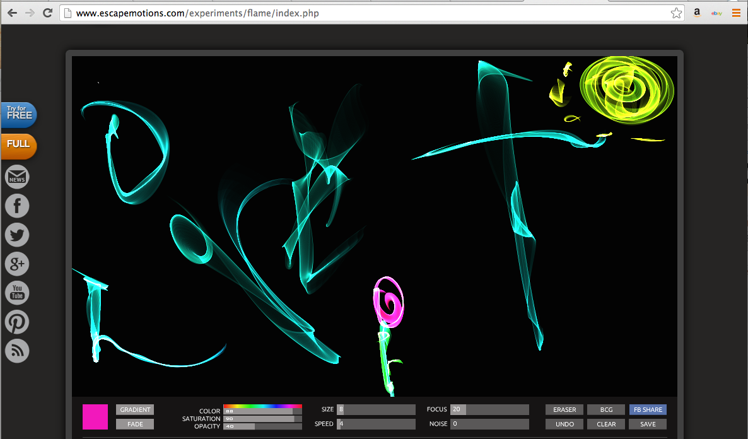Open the Facebook page icon
This screenshot has height=439, width=748.
(x=17, y=206)
